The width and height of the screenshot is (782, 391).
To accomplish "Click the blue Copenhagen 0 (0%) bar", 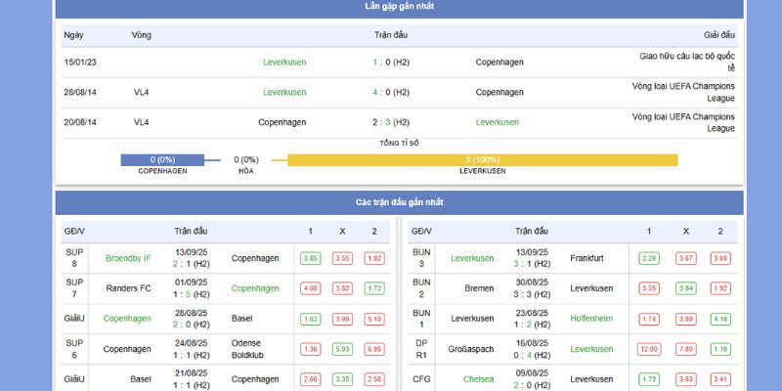I will (162, 159).
